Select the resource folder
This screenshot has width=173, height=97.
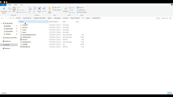25,27
